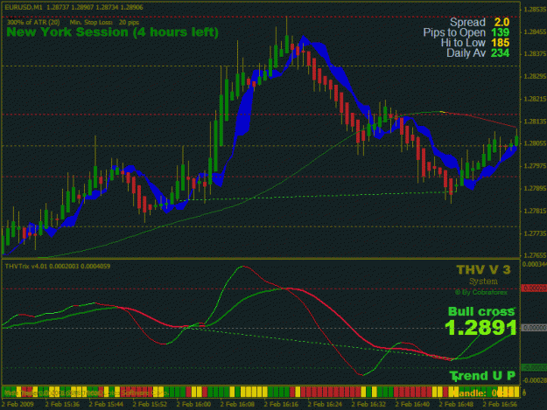Click the 'Spread' label
This screenshot has width=547, height=410.
pyautogui.click(x=467, y=23)
